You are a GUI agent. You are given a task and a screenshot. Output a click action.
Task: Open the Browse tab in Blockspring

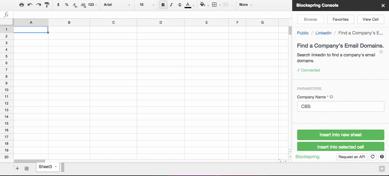click(310, 19)
